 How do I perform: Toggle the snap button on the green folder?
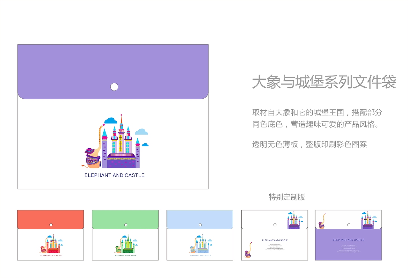click(125, 224)
